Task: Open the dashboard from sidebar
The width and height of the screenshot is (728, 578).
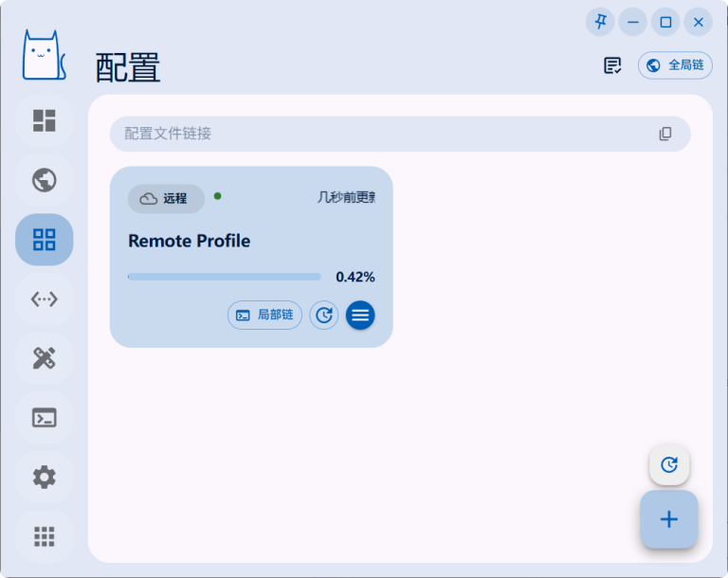Action: pos(45,120)
